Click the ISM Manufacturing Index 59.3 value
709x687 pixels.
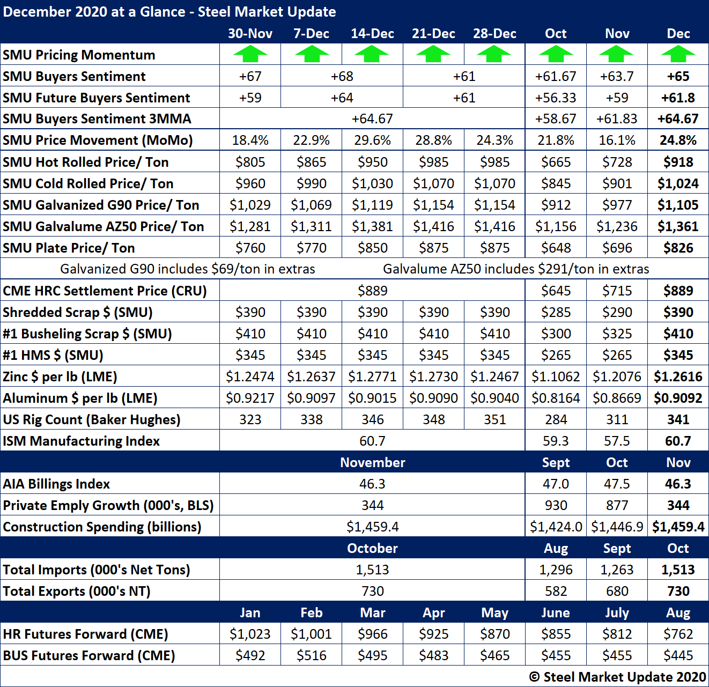[556, 441]
